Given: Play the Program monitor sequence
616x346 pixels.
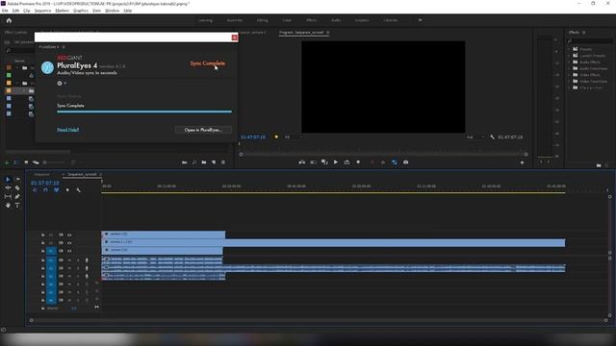Looking at the screenshot, I should tap(336, 162).
